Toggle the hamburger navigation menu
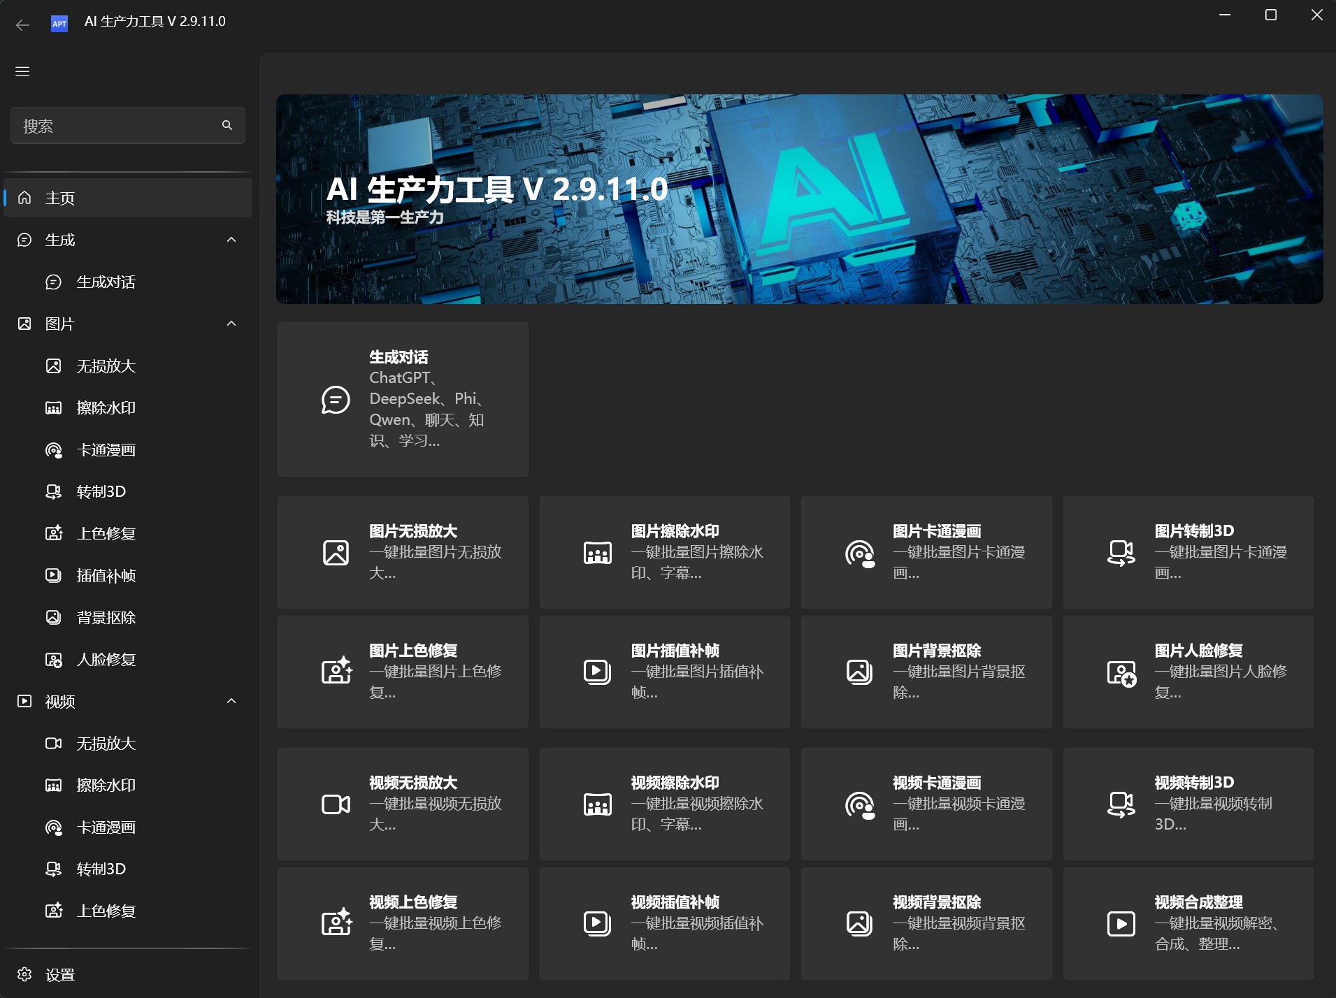 tap(22, 71)
